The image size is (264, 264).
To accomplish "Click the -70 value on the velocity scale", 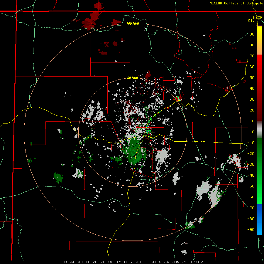I will point(251,208).
